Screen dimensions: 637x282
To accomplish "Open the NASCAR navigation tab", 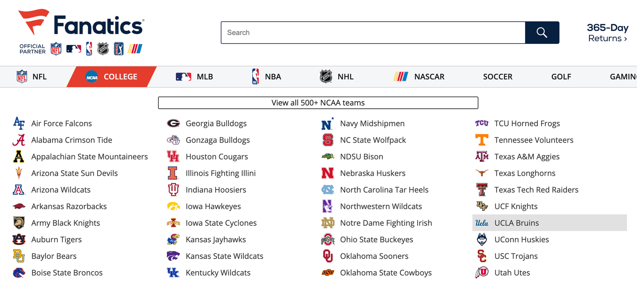I will click(x=419, y=77).
